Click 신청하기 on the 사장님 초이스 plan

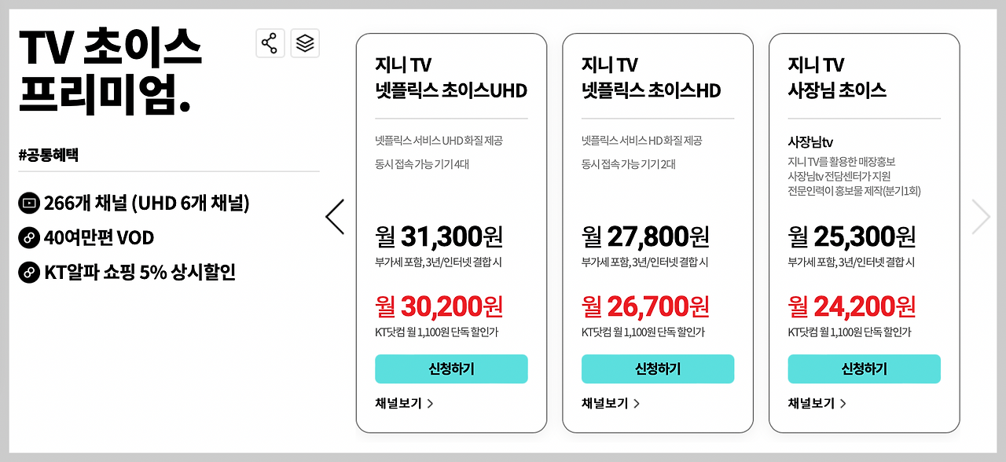864,368
